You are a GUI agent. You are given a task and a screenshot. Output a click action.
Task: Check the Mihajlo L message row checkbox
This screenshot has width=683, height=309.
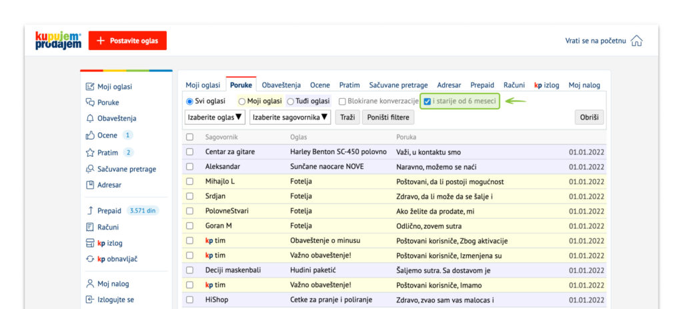click(x=189, y=182)
